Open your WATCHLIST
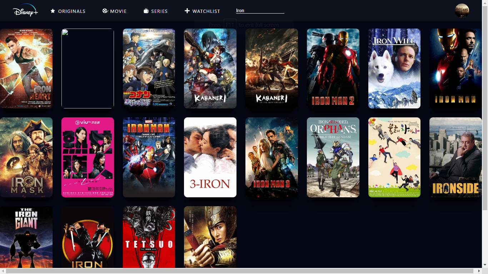488x274 pixels. tap(206, 11)
